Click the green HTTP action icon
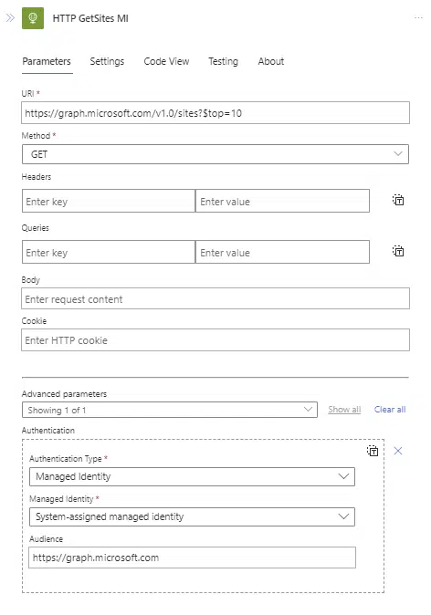Screen dimensions: 431x615 pos(33,18)
